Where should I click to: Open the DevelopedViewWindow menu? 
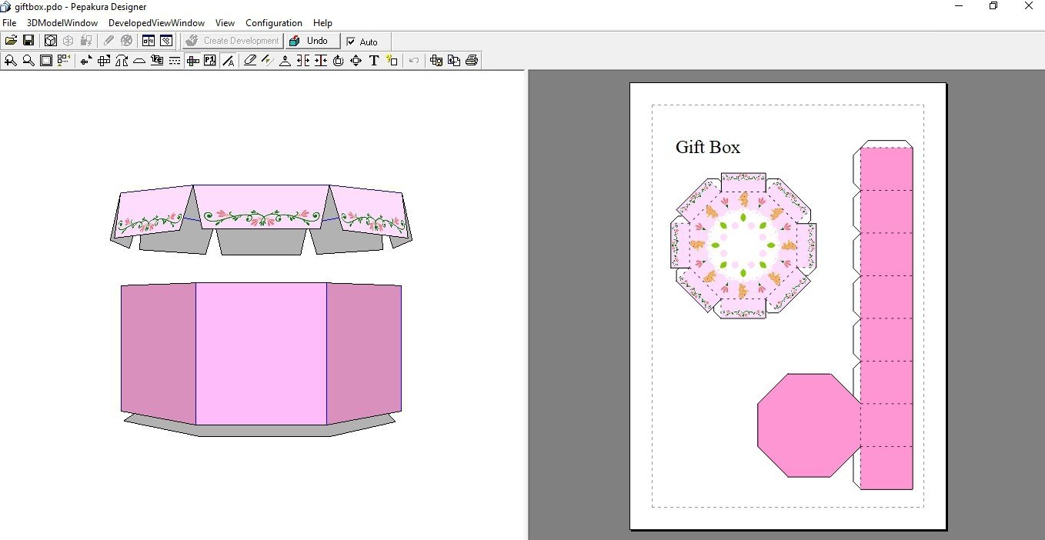(x=157, y=23)
